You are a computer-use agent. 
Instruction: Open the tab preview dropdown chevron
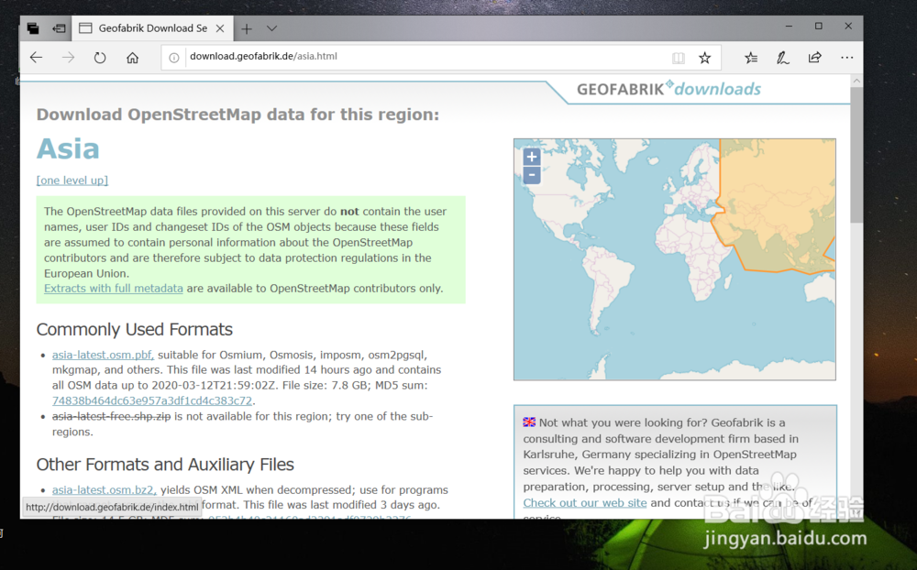pos(271,27)
